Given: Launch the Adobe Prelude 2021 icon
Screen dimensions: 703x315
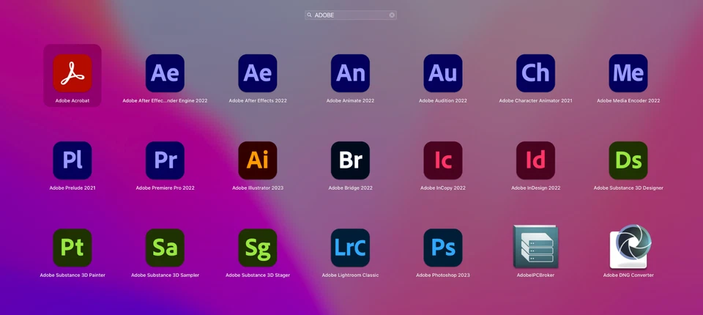Looking at the screenshot, I should click(72, 160).
